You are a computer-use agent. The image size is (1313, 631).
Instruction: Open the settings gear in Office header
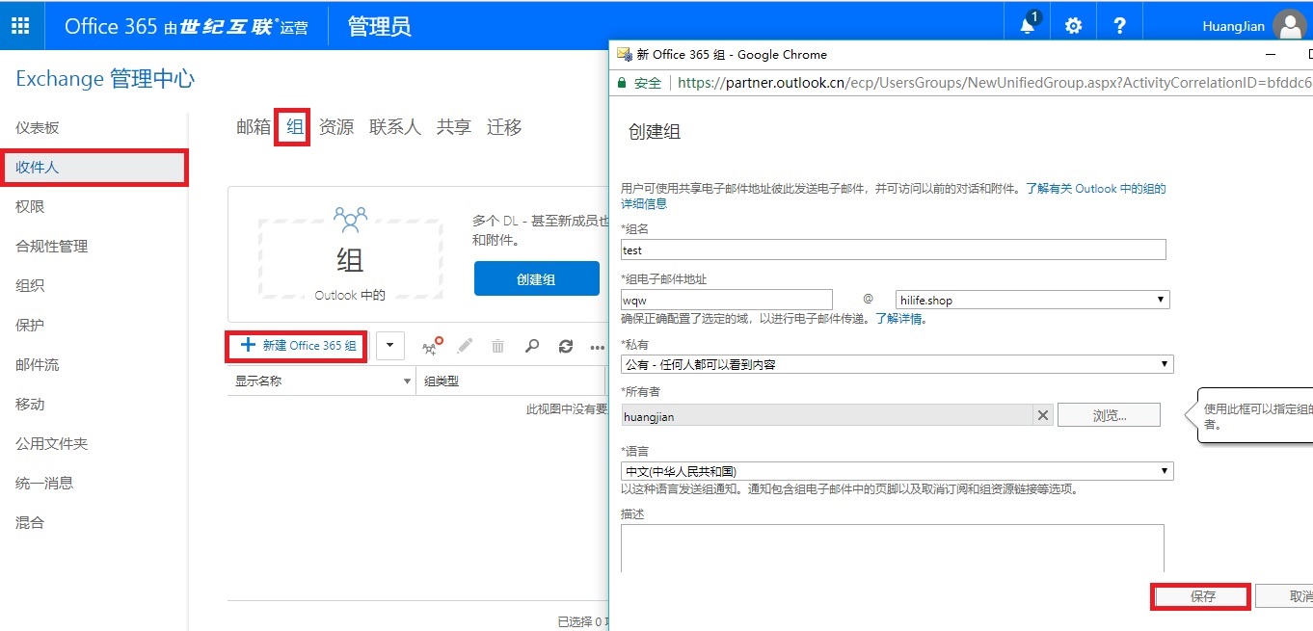point(1073,26)
